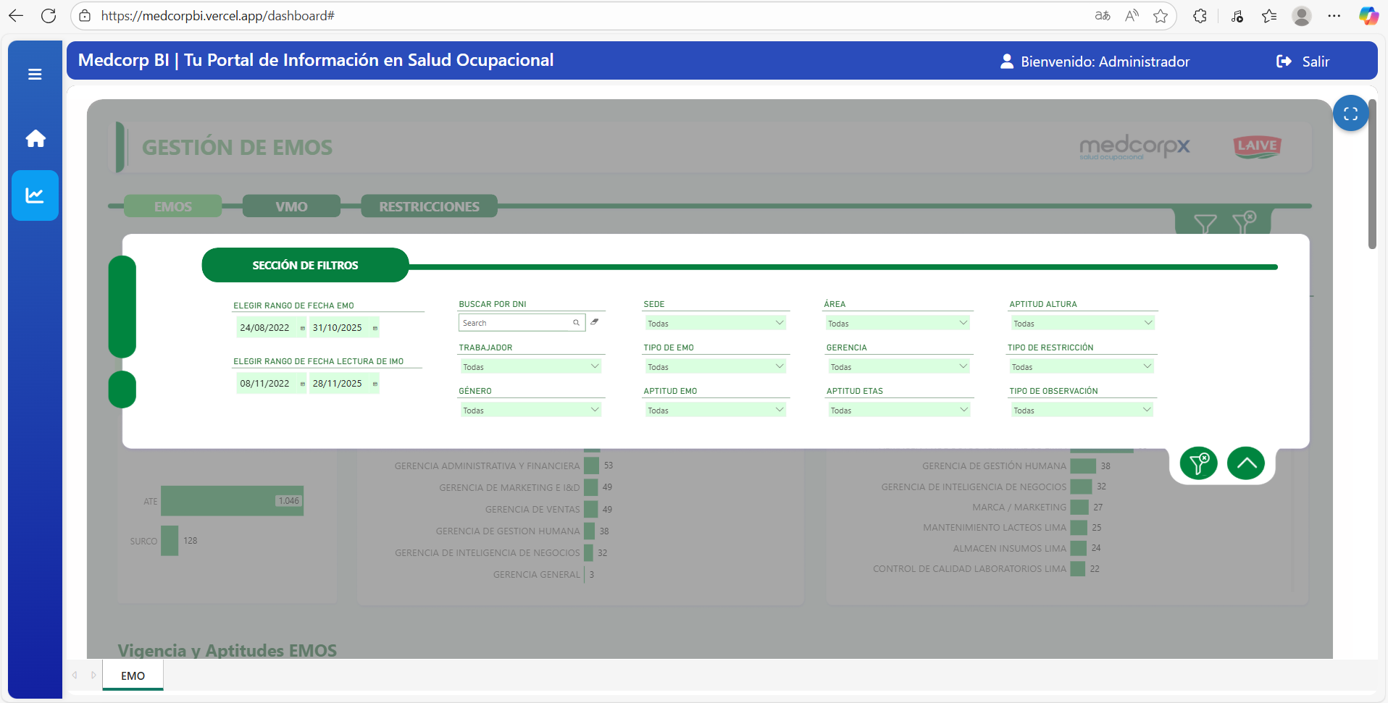This screenshot has height=703, width=1388.
Task: Collapse filters with the green up-chevron button
Action: [x=1245, y=463]
